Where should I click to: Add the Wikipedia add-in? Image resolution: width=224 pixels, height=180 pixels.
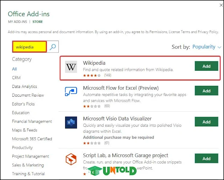point(206,66)
